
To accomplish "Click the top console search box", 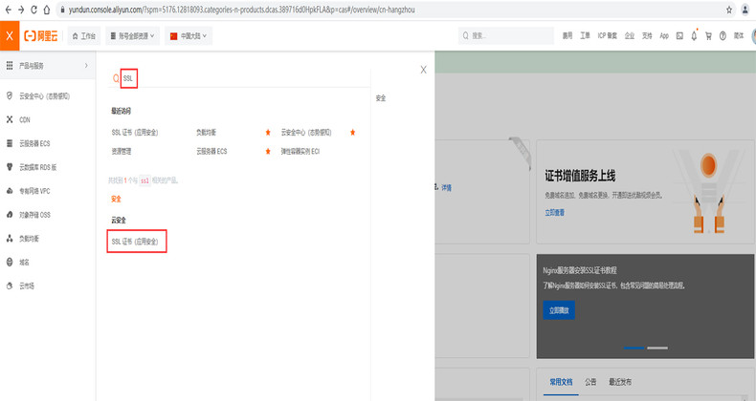I will click(506, 35).
